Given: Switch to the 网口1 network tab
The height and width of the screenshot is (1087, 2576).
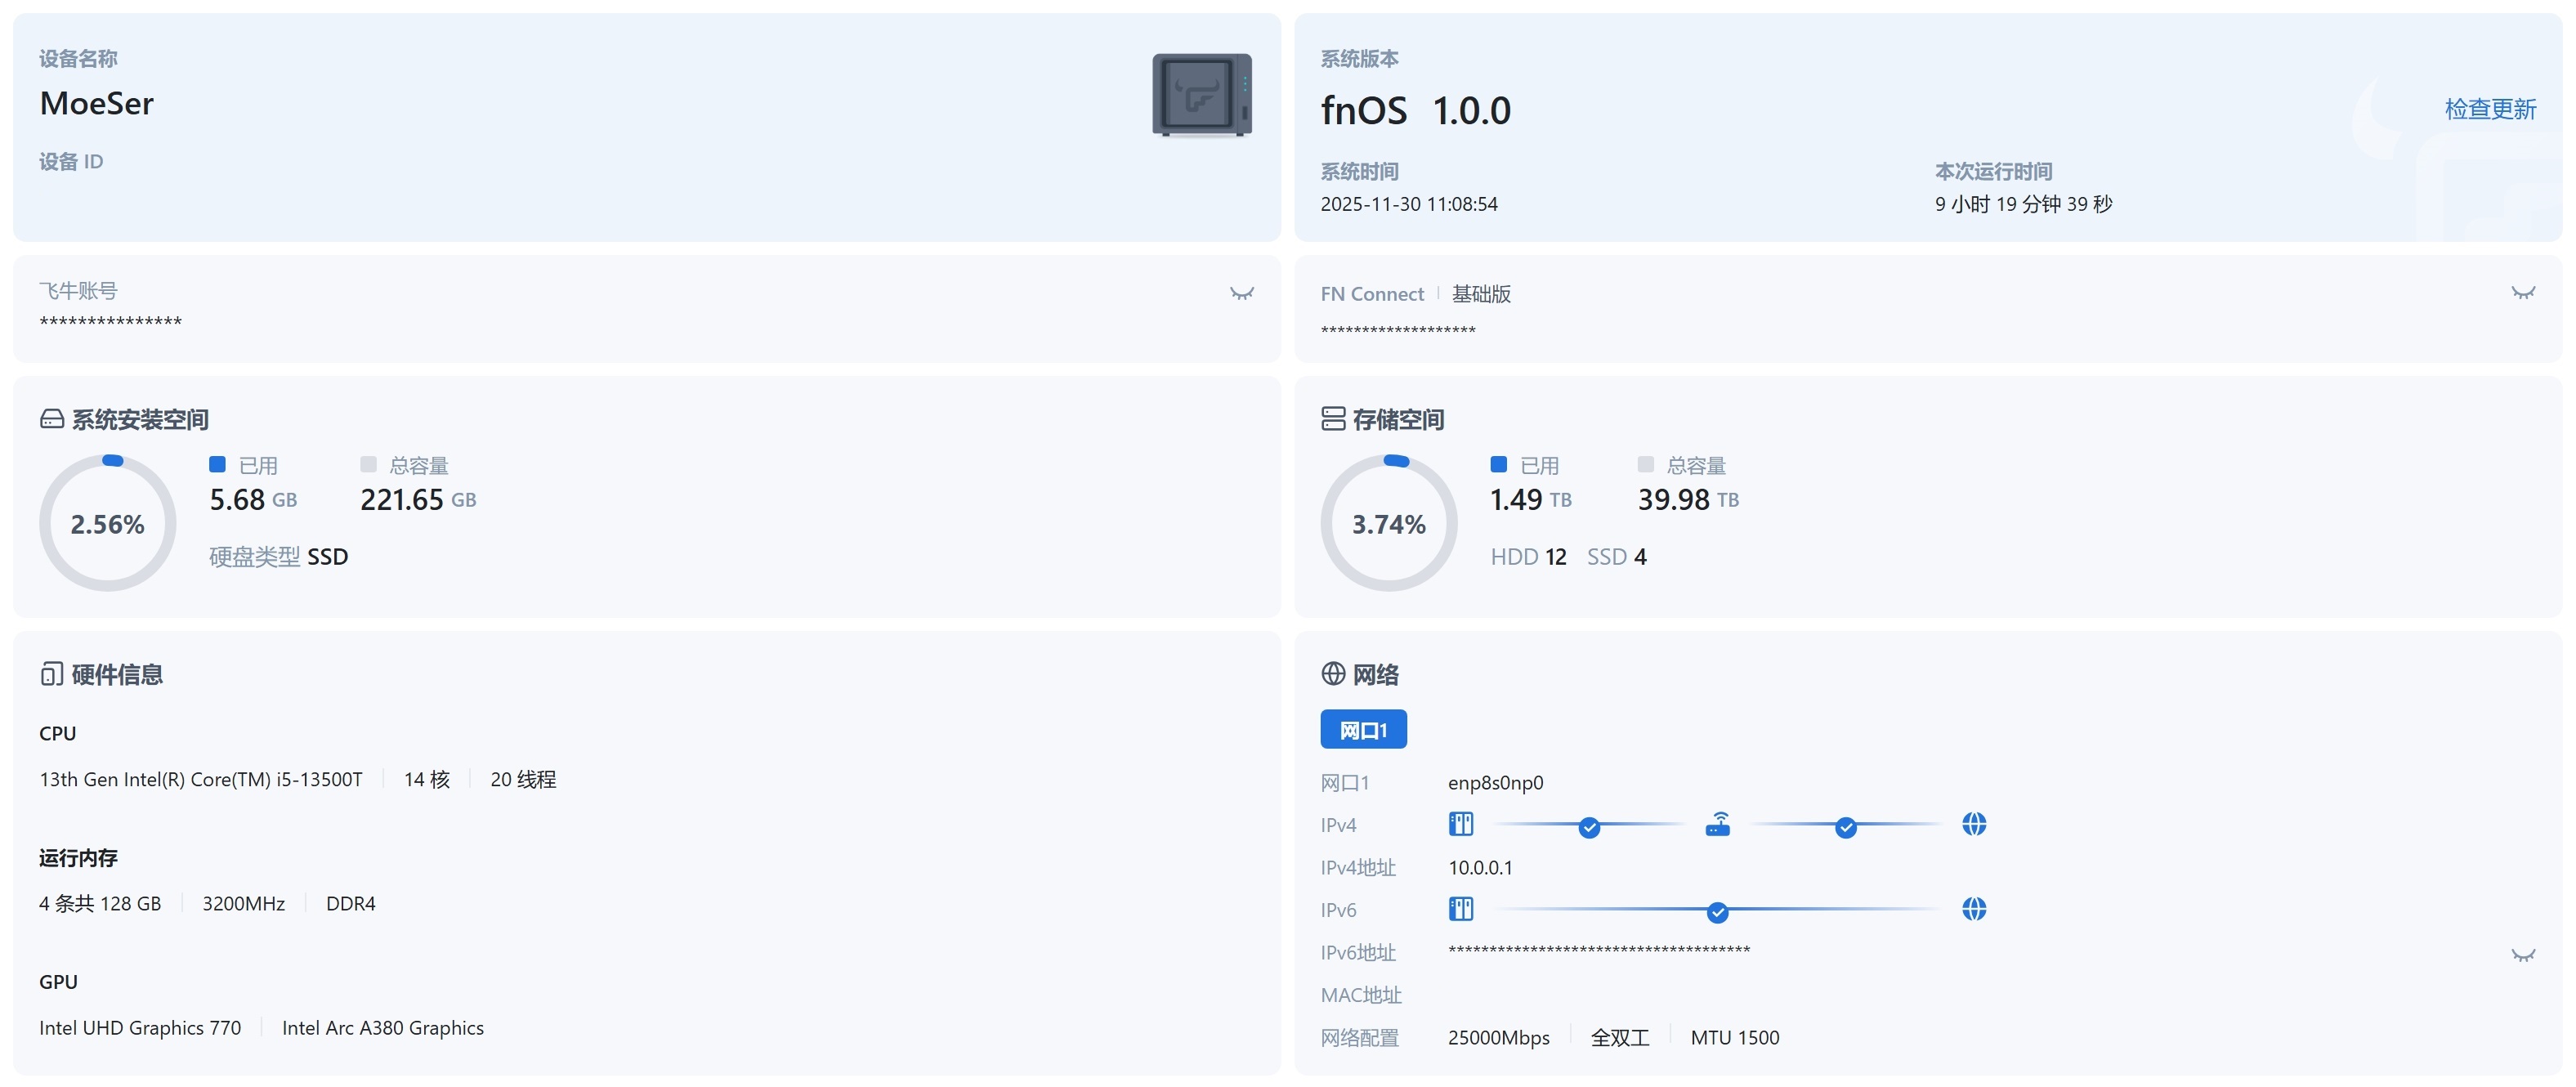Looking at the screenshot, I should (x=1363, y=729).
